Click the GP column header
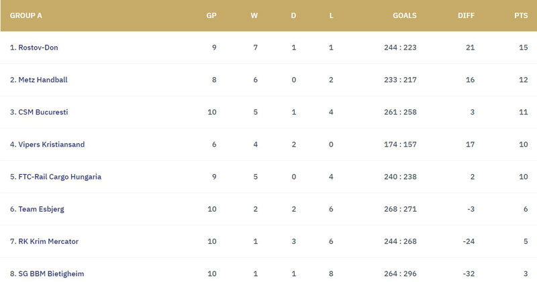Viewport: 537px width, 282px height. click(211, 15)
